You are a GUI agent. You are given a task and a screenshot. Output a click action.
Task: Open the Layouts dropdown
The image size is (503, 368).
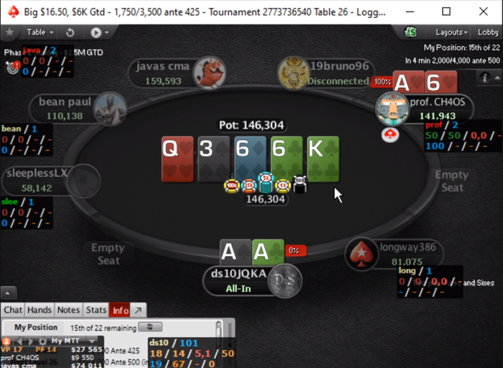coord(451,32)
